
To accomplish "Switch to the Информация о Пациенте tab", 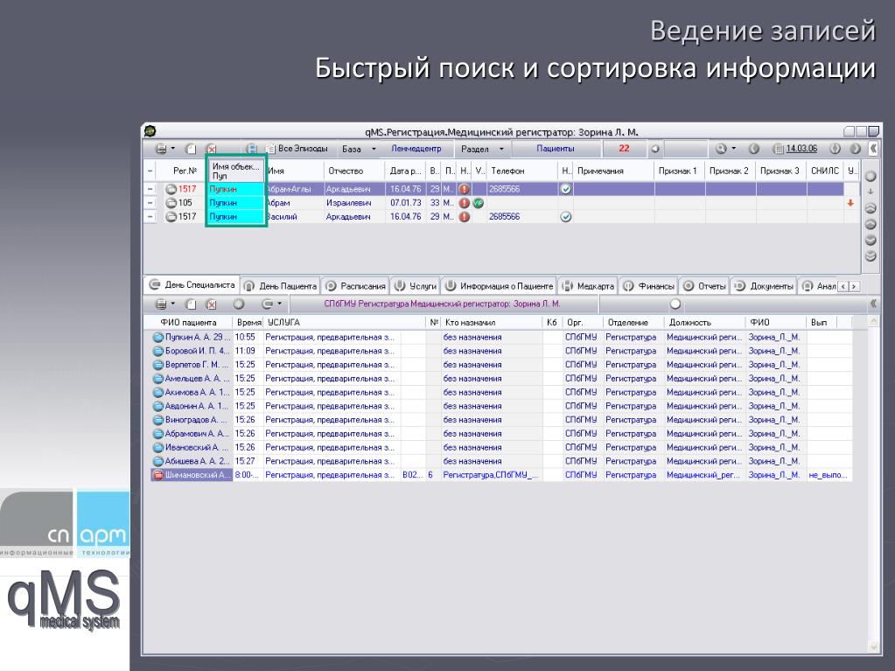I will coord(500,286).
